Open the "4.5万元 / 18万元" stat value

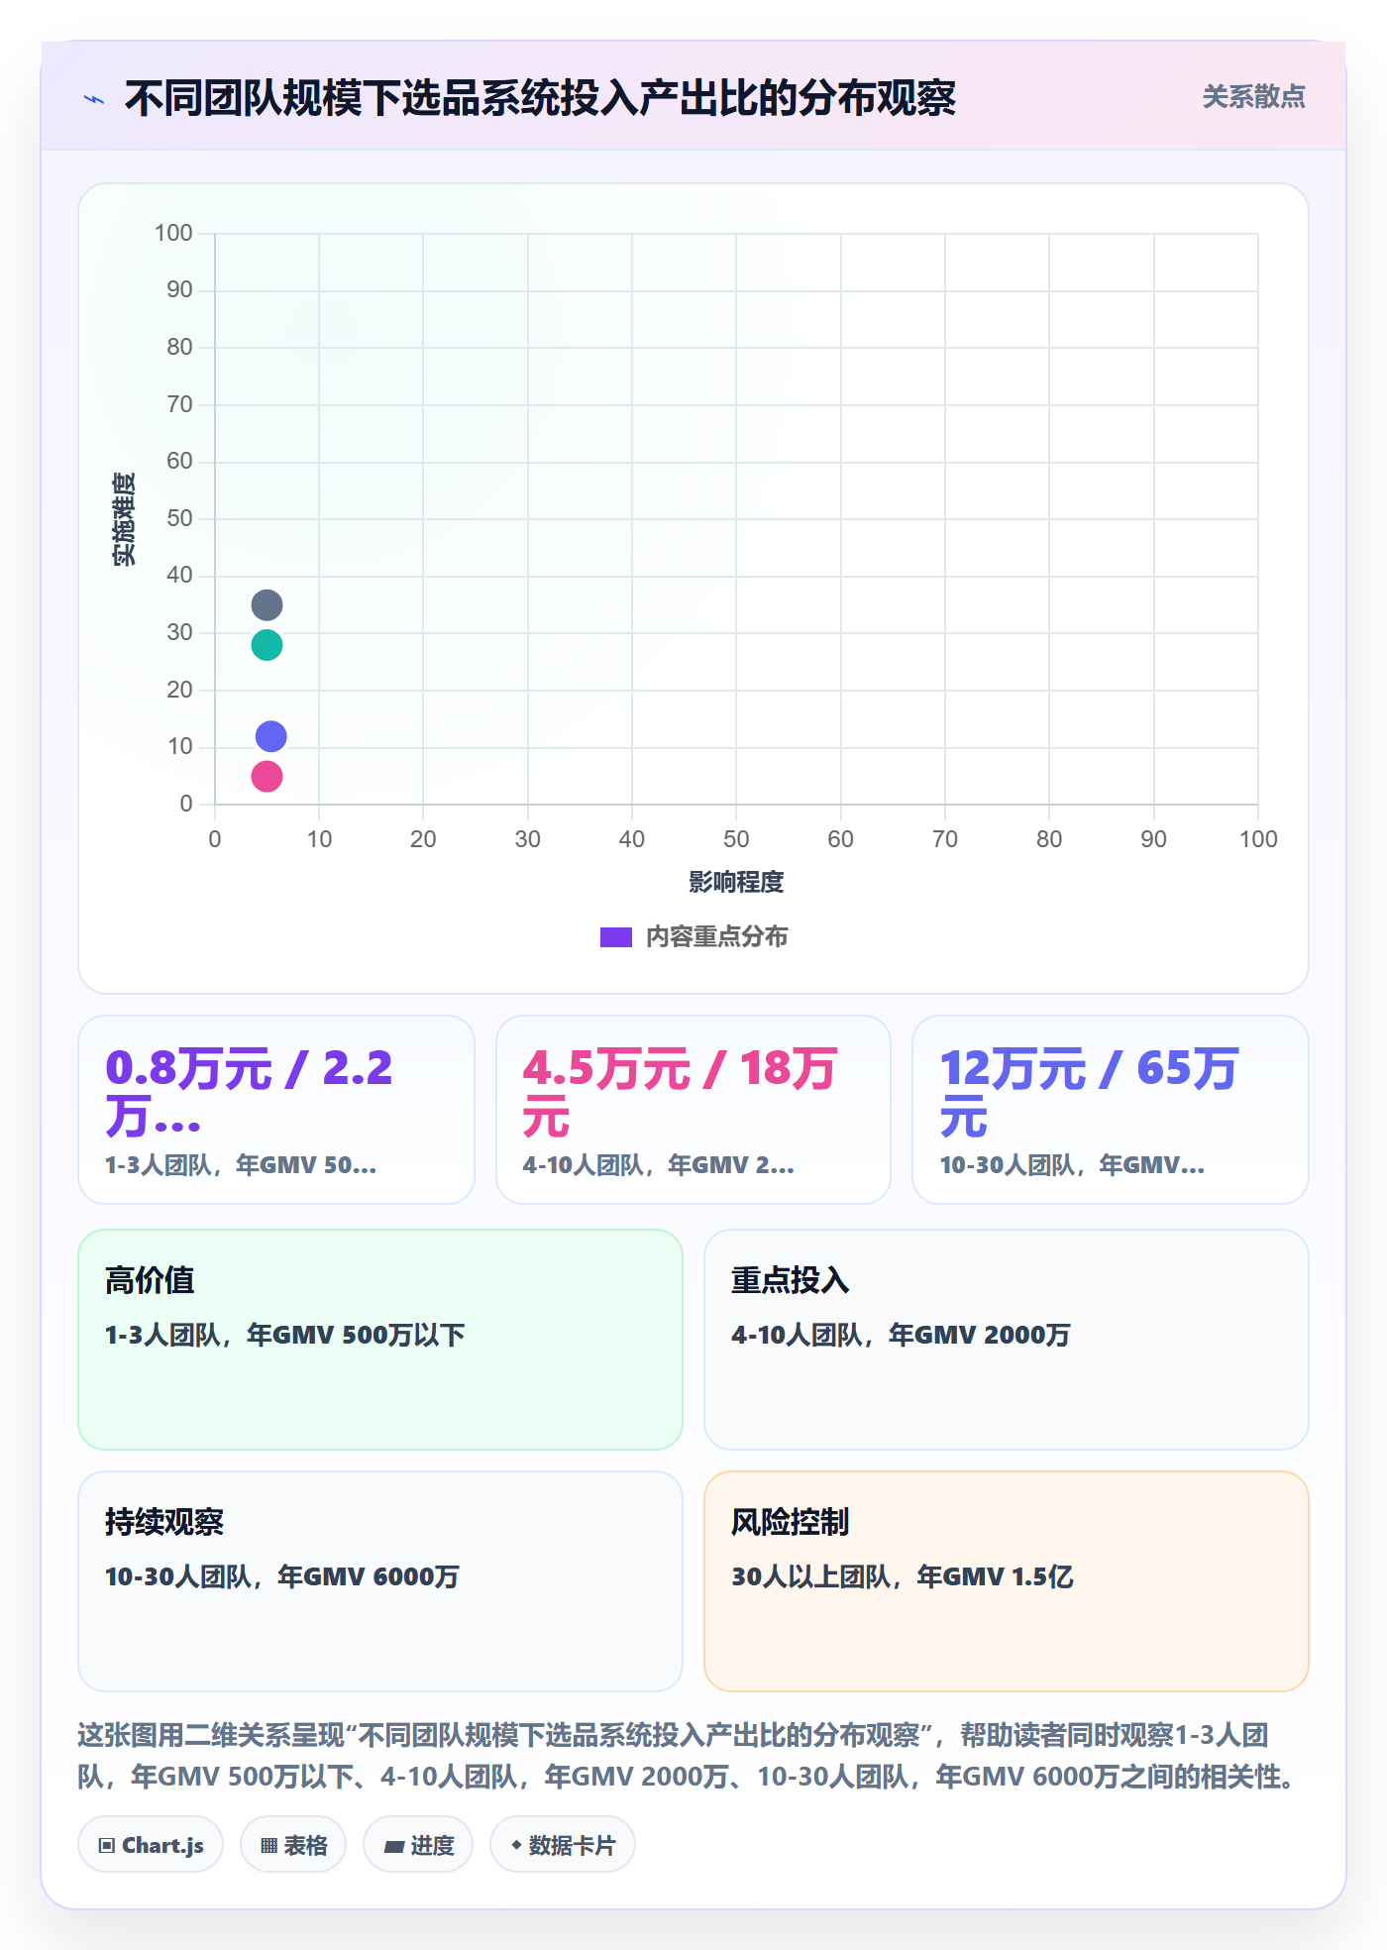[680, 1093]
